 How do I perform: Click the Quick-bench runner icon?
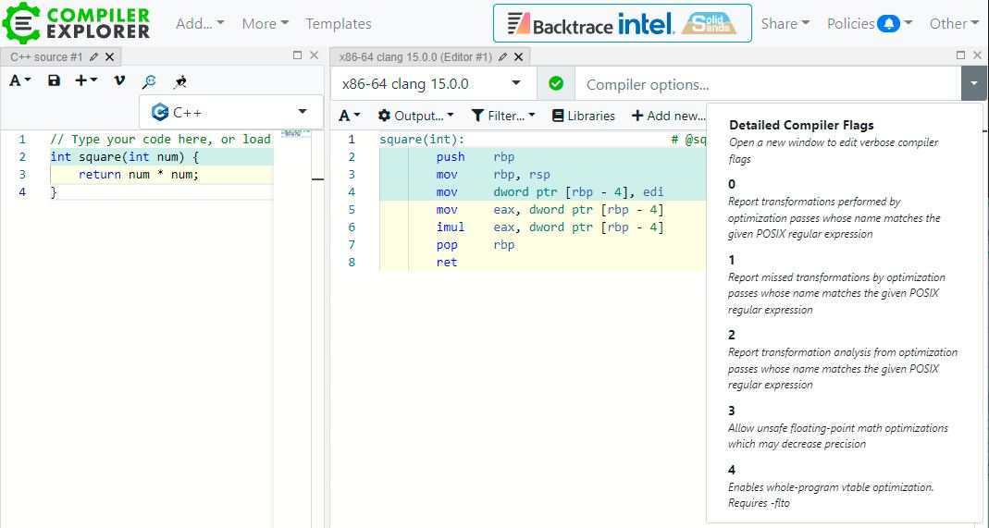[x=180, y=81]
